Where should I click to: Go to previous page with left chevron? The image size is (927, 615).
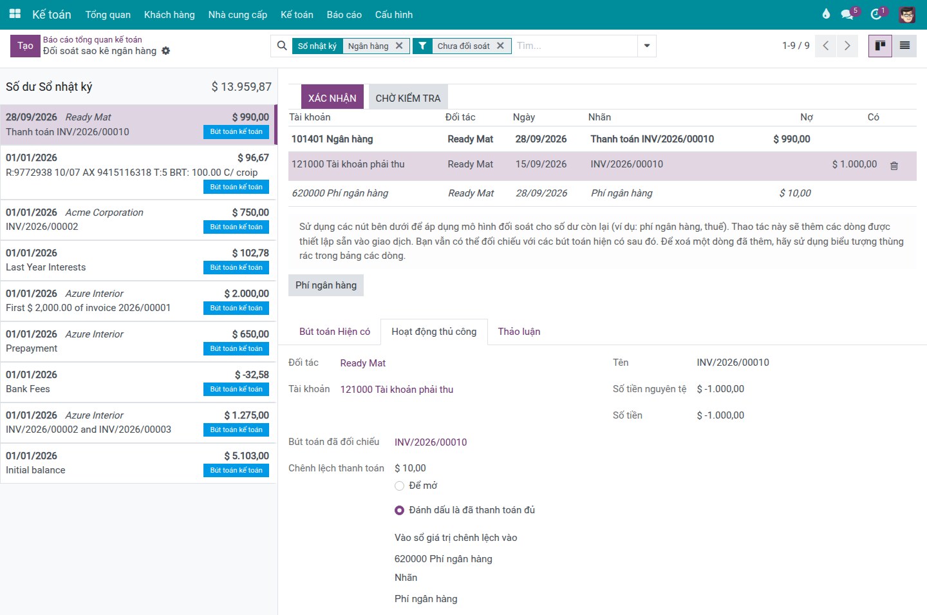point(825,46)
